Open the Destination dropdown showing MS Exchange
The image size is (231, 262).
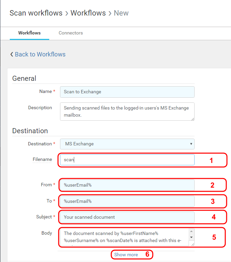click(127, 144)
